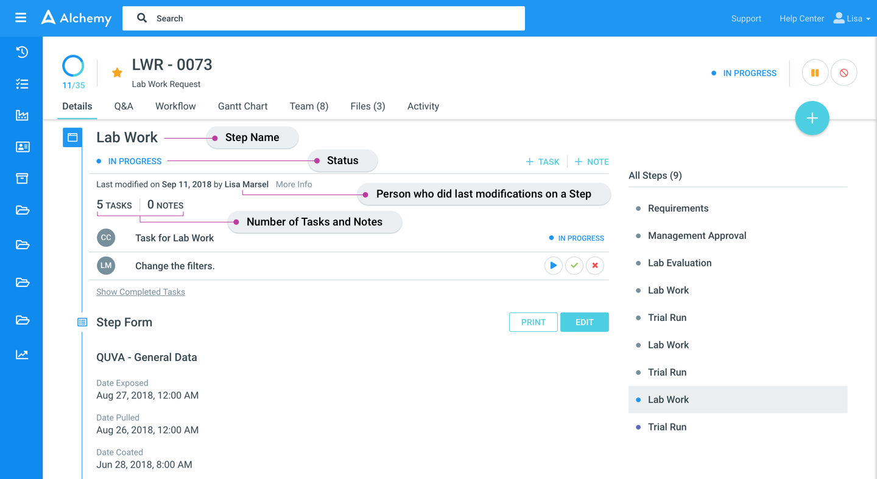This screenshot has width=877, height=479.
Task: Click the Support link
Action: click(746, 19)
